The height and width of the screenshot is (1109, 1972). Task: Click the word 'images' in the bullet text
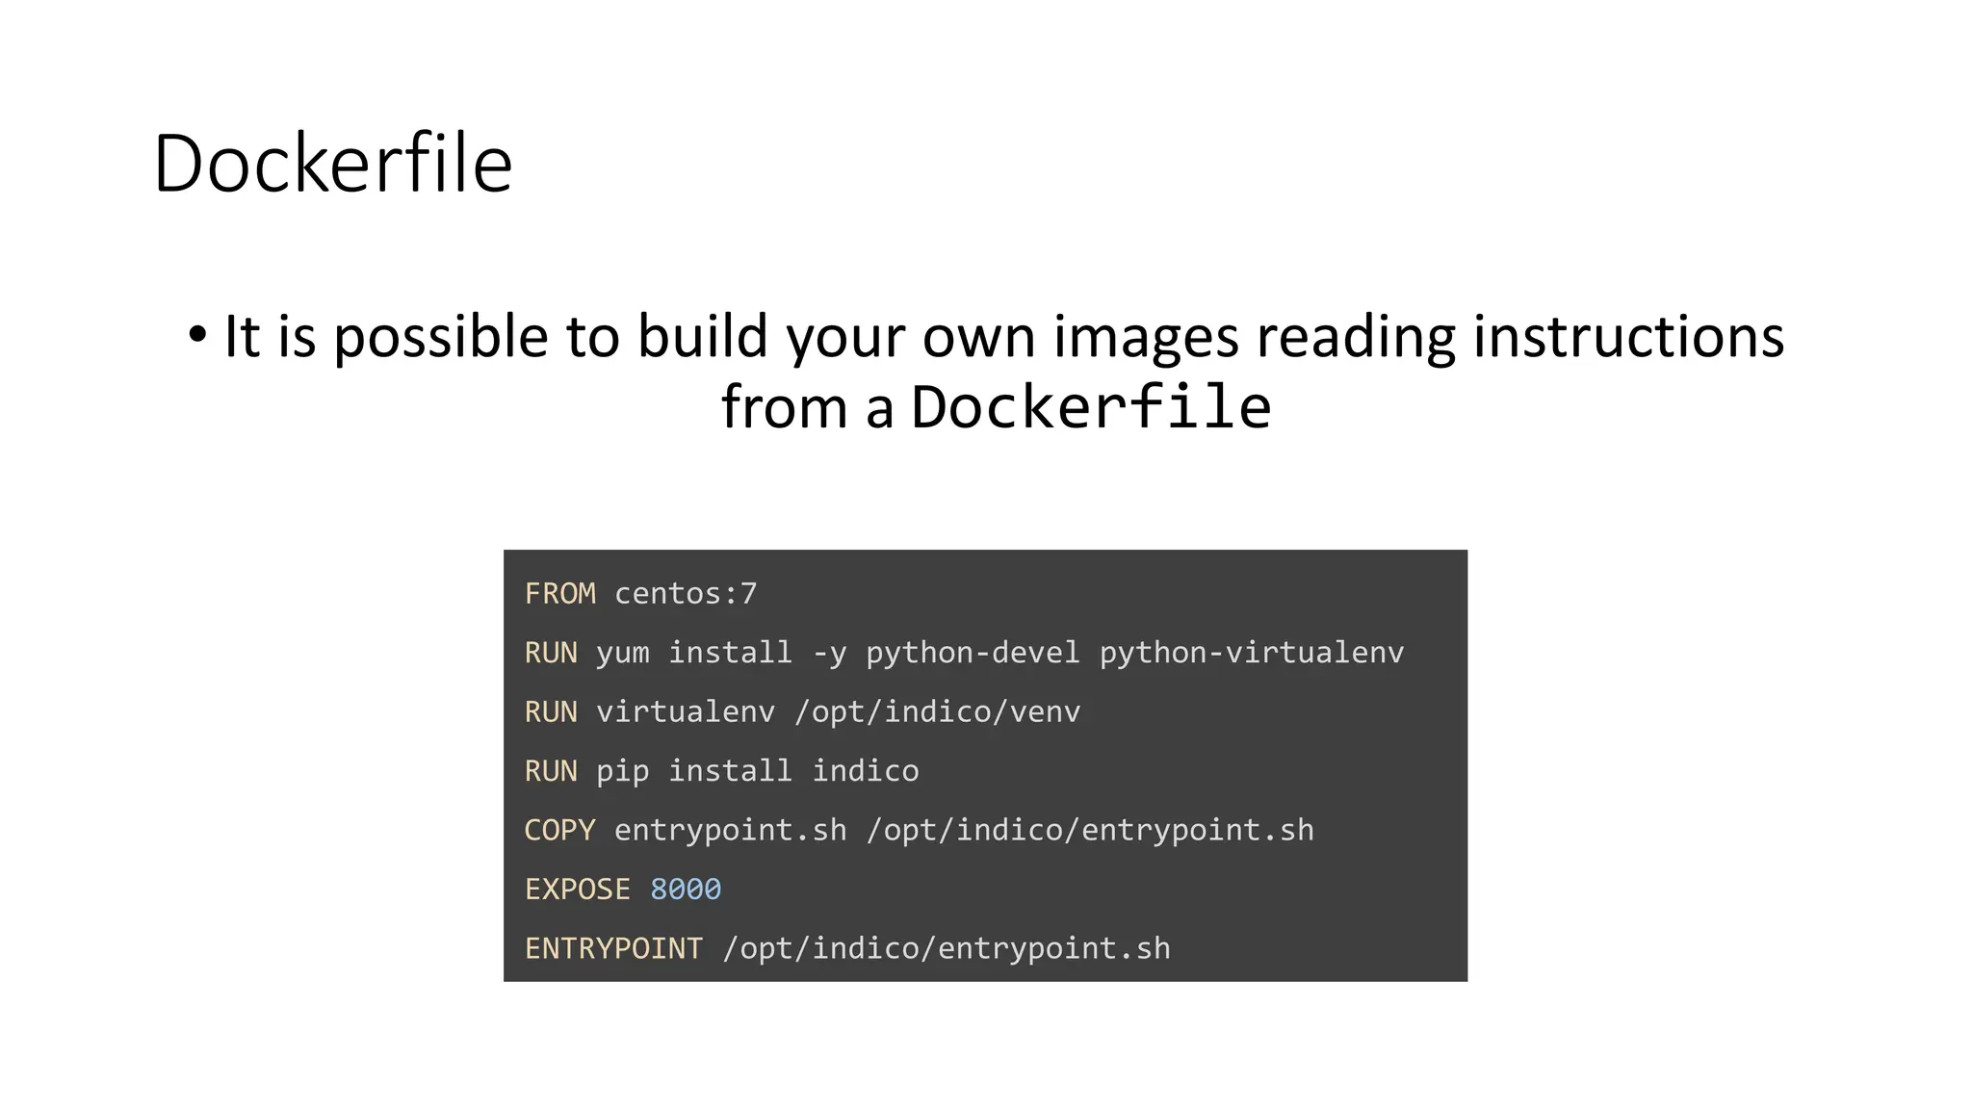1146,337
